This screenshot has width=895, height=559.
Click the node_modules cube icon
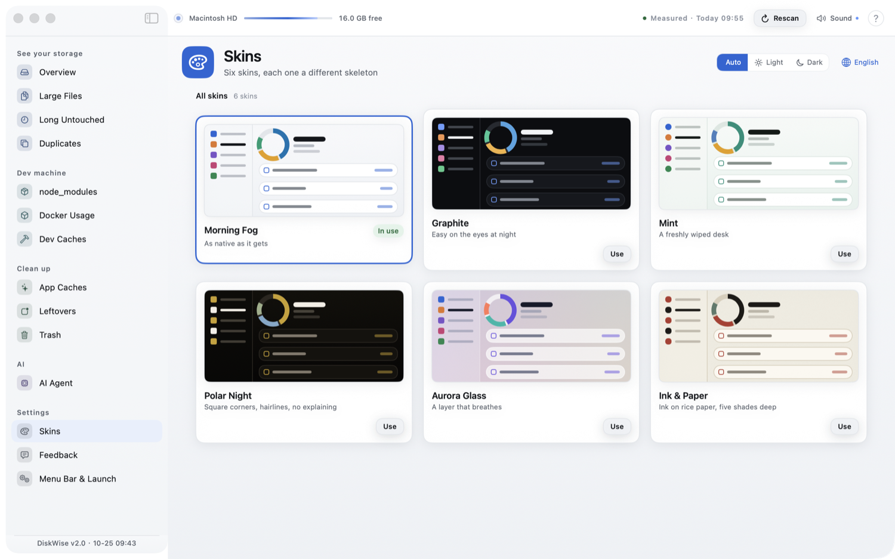24,192
